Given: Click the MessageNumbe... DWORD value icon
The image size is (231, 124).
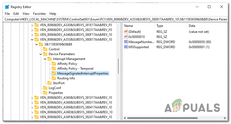Looking at the screenshot, I should (126, 42).
